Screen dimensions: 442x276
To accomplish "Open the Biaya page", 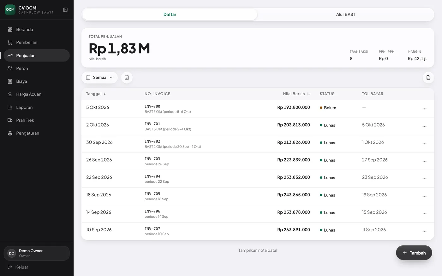I will [37, 81].
